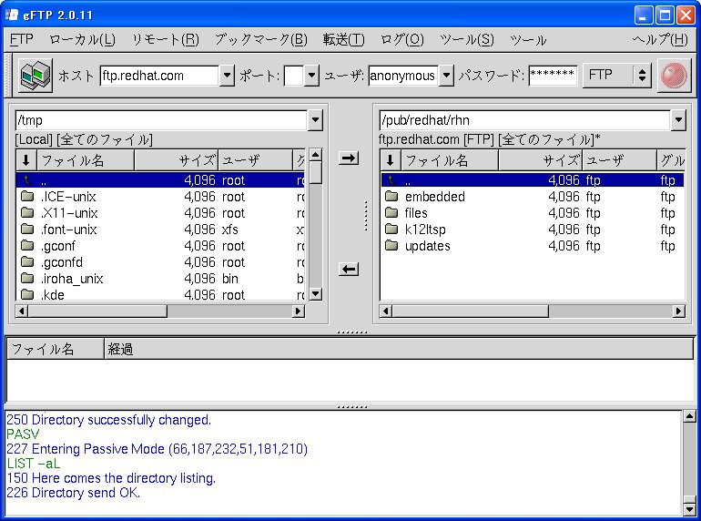Image resolution: width=701 pixels, height=521 pixels.
Task: Select the .gconf folder icon
Action: pyautogui.click(x=27, y=246)
